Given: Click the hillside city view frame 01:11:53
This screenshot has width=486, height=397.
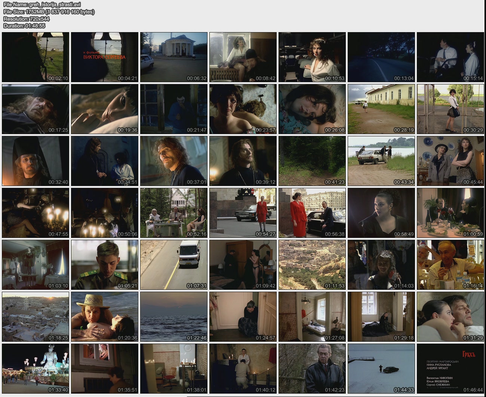Looking at the screenshot, I should pyautogui.click(x=312, y=264).
